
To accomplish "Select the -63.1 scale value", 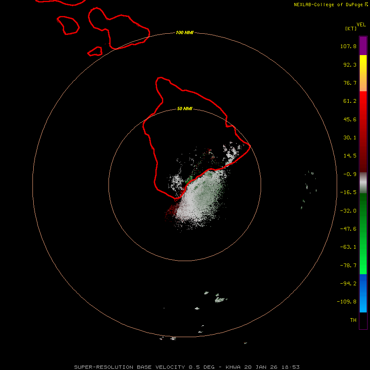I will 348,247.
